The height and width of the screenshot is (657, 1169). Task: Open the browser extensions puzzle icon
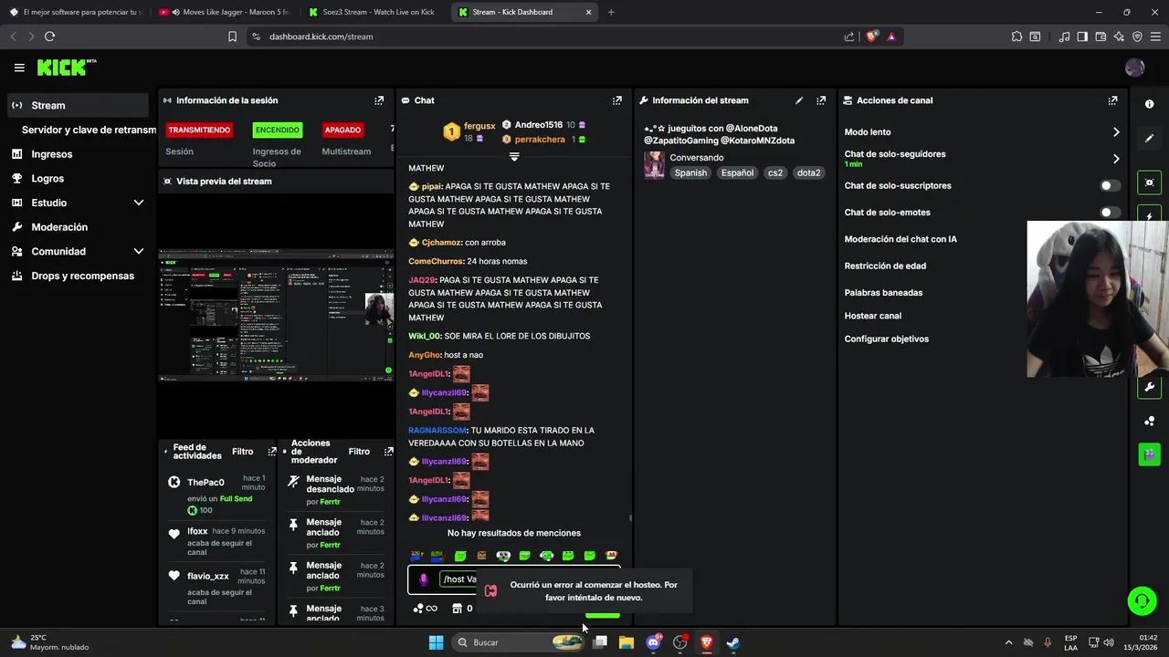click(1016, 36)
